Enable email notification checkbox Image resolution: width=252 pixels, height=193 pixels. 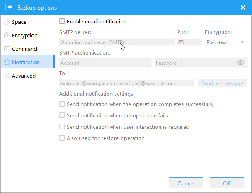click(62, 22)
